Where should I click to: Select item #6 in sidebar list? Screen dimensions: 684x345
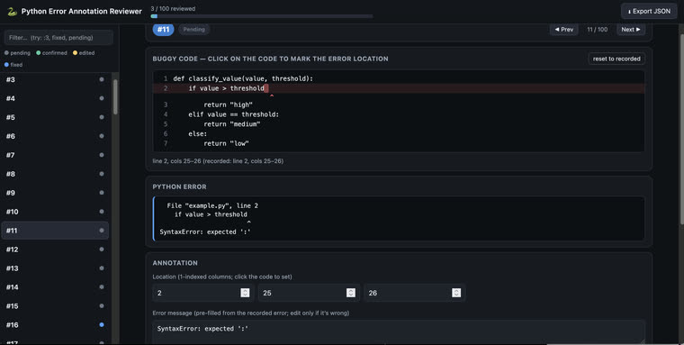pyautogui.click(x=55, y=136)
